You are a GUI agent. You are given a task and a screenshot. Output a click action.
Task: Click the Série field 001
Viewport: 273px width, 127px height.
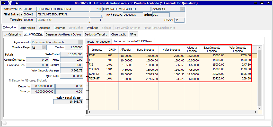[161, 15]
